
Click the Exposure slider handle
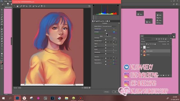[106, 39]
